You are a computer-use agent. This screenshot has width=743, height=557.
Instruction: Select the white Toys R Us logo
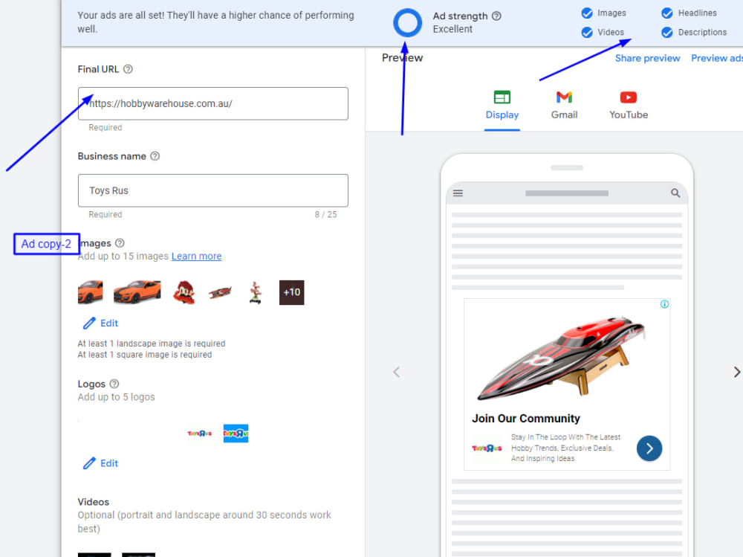click(x=199, y=433)
